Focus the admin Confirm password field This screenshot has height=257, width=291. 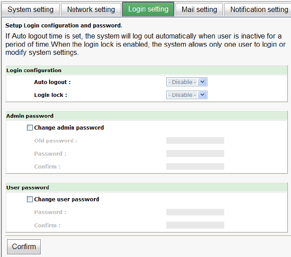click(195, 167)
